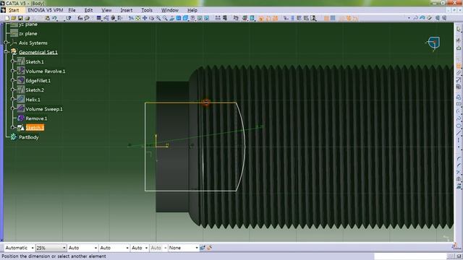
Task: Click the EdgeFillet.1 feature icon
Action: [21, 80]
